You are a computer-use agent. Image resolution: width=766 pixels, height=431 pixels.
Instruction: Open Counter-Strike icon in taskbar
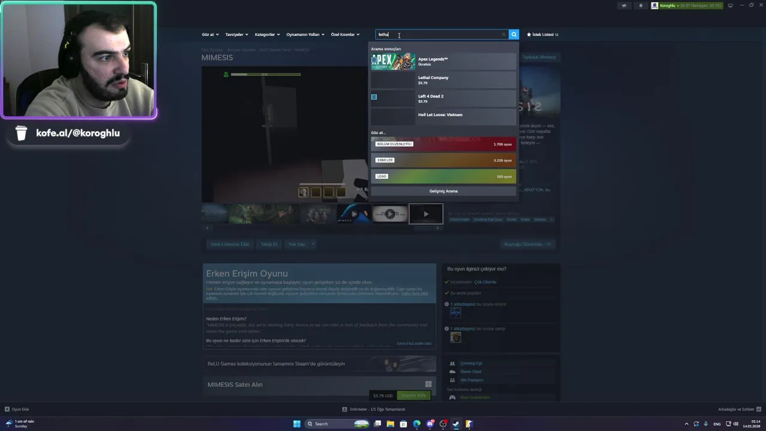click(x=469, y=424)
